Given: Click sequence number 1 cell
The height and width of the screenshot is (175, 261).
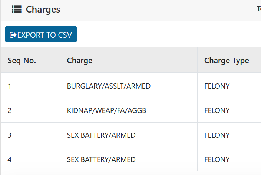Looking at the screenshot, I should pyautogui.click(x=10, y=86).
